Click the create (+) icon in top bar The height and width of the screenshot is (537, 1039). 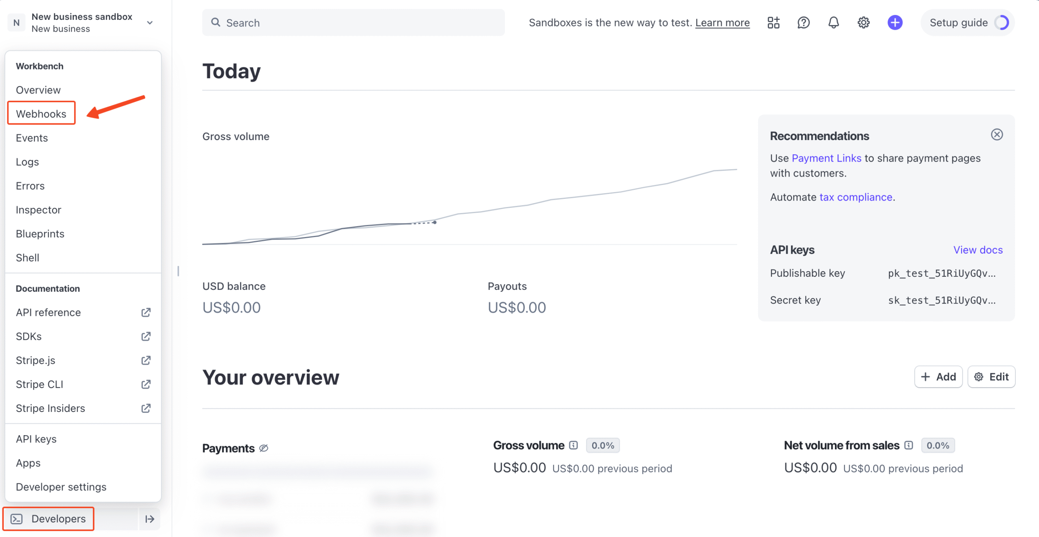point(895,23)
